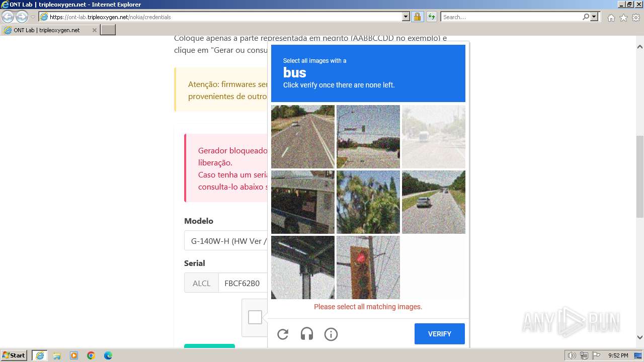The image size is (644, 362).
Task: Click the vertical scrollbar thumb
Action: [640, 176]
